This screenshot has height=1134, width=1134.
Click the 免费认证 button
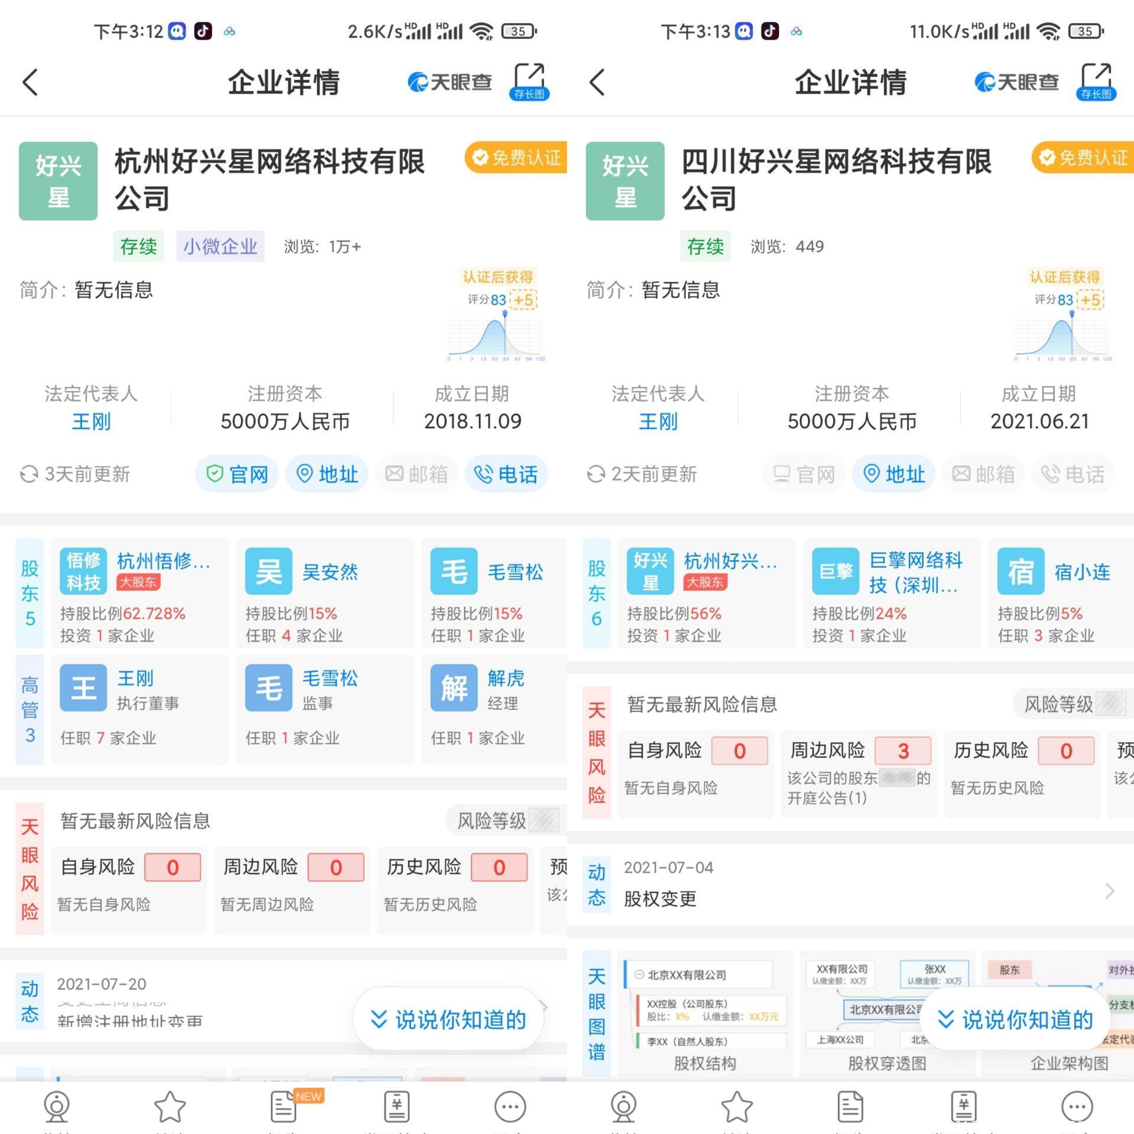point(516,158)
